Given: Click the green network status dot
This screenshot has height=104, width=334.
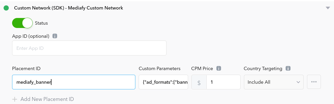Looking at the screenshot, I should click(6, 8).
